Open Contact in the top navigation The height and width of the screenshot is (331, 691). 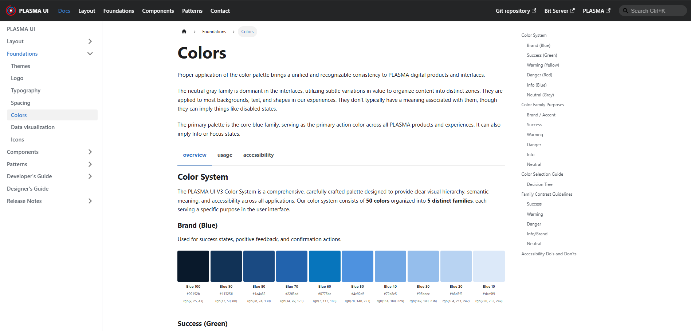click(220, 11)
